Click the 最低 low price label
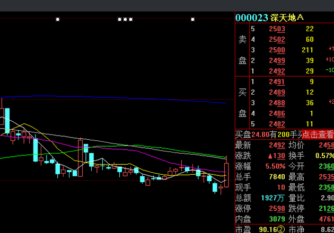This screenshot has height=233, width=334. [x=296, y=187]
